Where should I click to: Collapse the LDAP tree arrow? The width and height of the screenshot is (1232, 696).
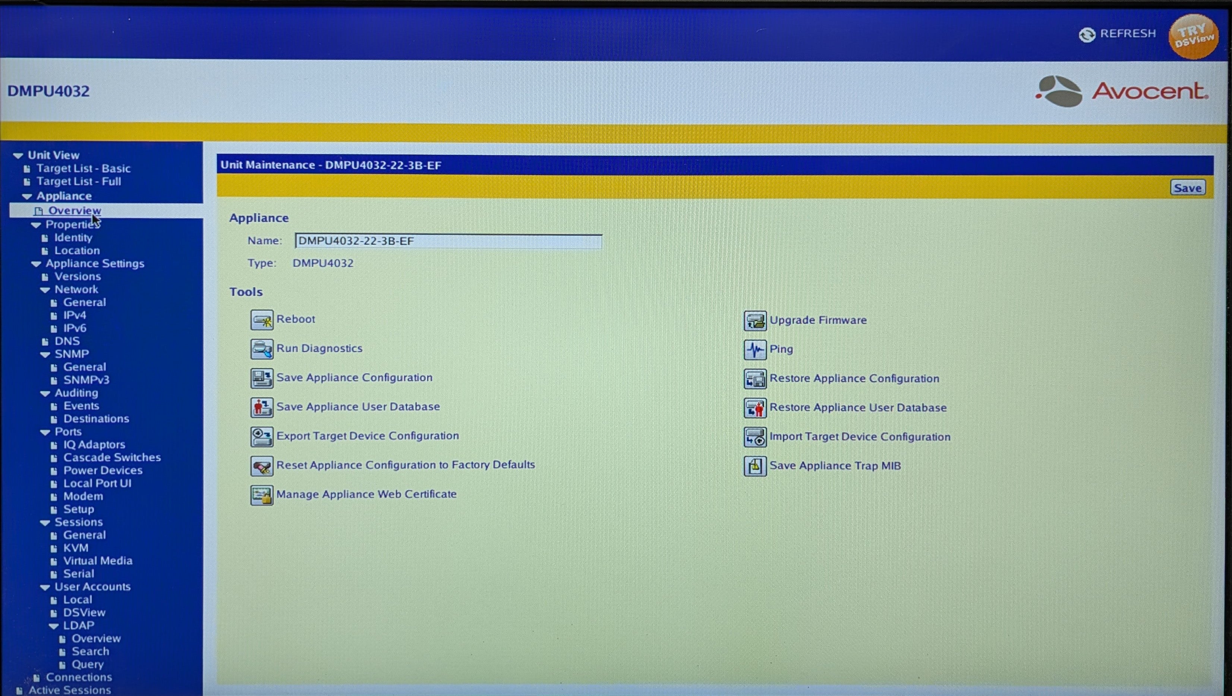tap(54, 626)
